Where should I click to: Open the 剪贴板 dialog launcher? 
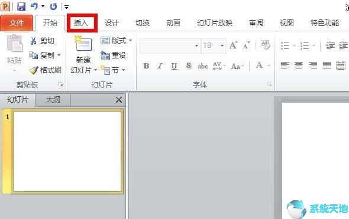coord(60,84)
